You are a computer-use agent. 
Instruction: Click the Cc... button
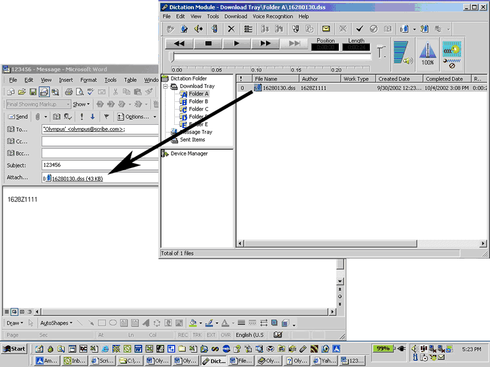point(17,141)
